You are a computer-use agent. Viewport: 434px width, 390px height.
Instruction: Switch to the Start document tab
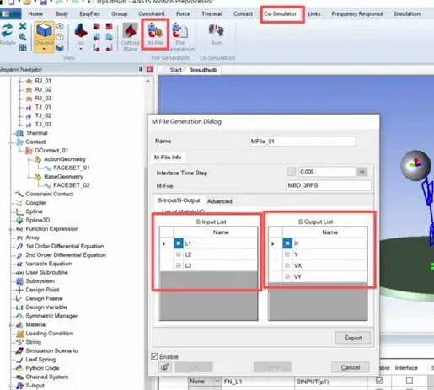pos(175,70)
